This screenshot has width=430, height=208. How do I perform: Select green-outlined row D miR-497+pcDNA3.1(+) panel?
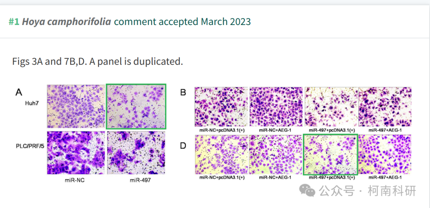pyautogui.click(x=331, y=154)
